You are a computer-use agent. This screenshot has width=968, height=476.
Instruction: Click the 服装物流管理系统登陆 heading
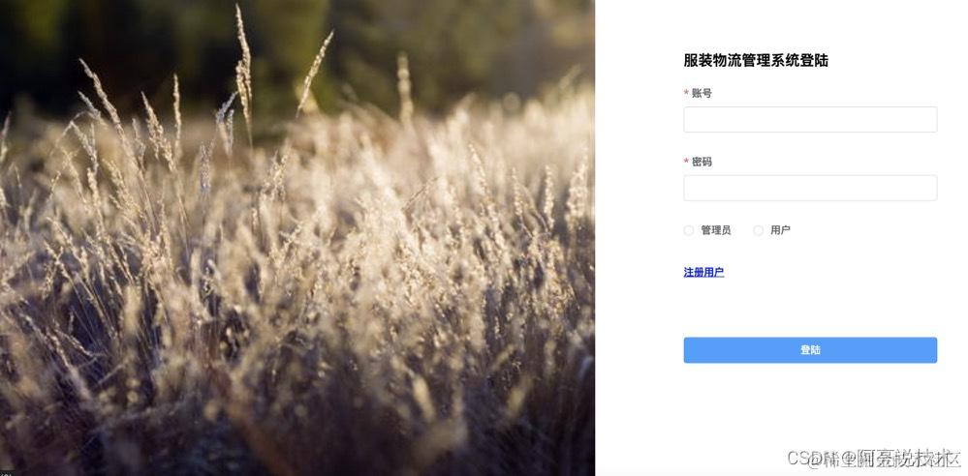(756, 60)
